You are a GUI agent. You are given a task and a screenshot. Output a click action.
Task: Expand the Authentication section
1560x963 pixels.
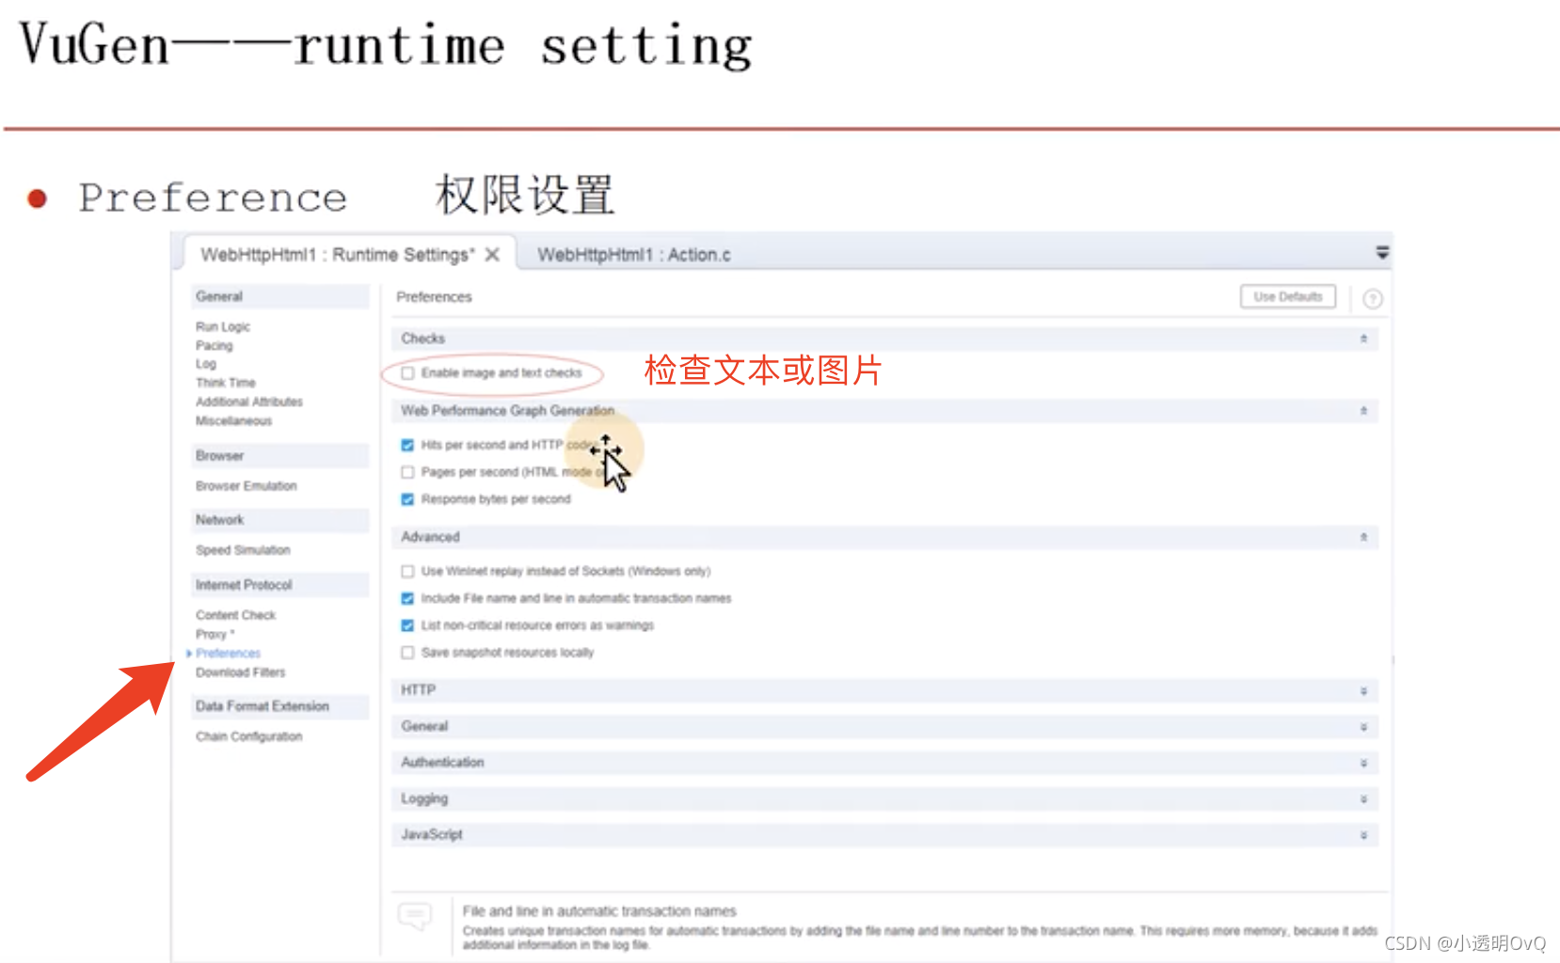pyautogui.click(x=1363, y=764)
